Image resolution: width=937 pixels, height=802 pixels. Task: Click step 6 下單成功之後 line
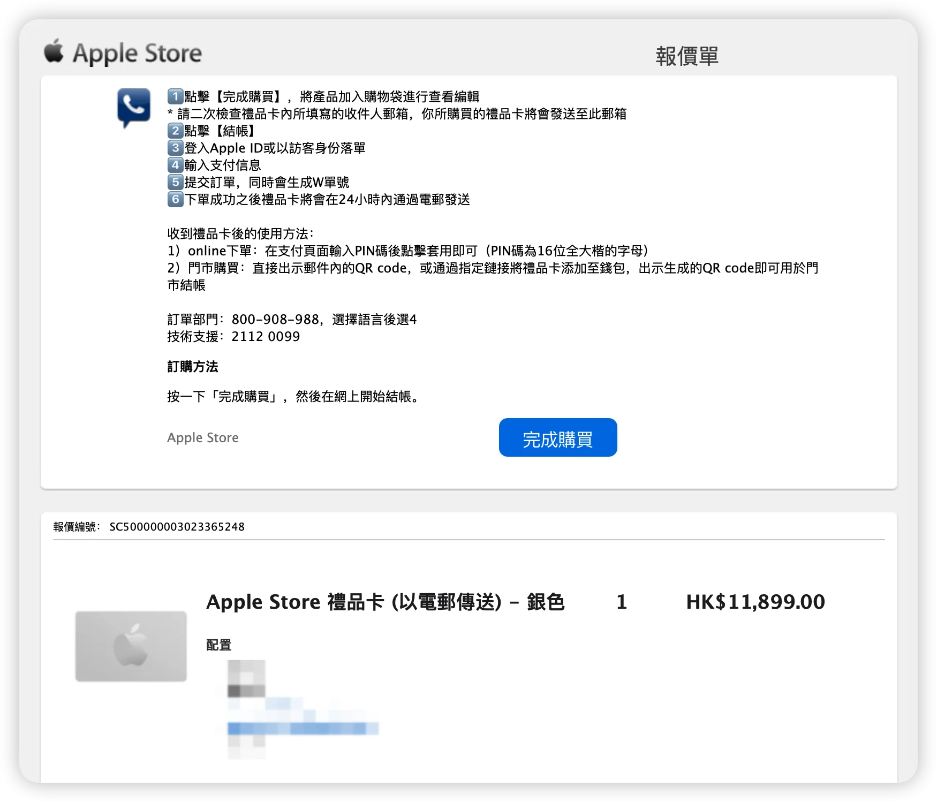tap(319, 200)
